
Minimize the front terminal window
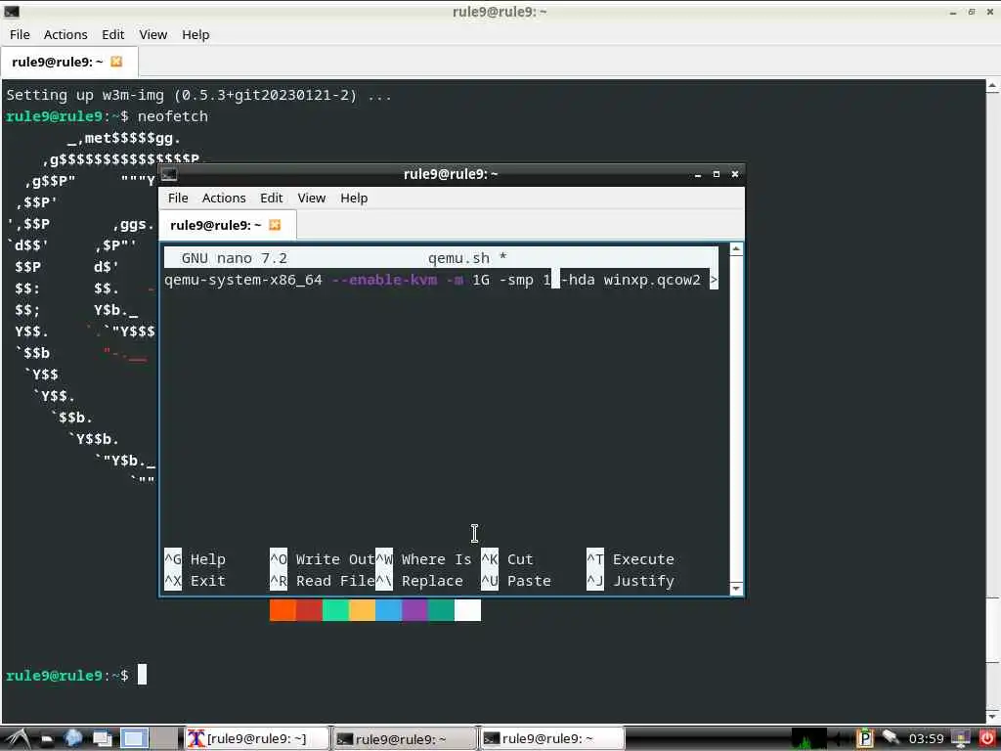698,174
